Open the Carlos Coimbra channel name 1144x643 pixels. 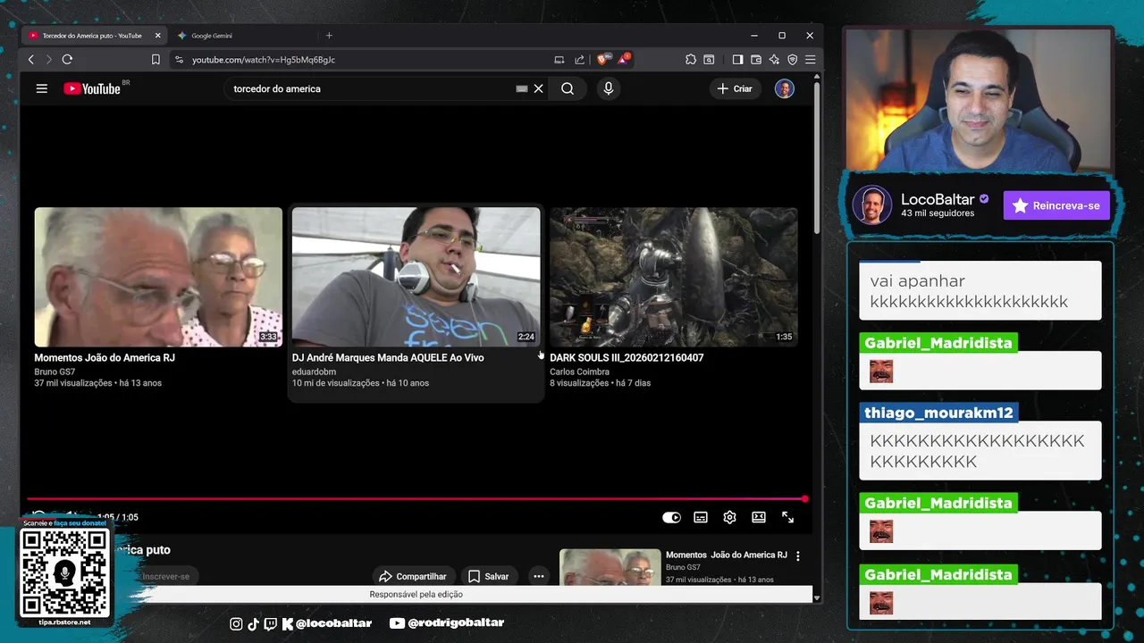click(579, 372)
